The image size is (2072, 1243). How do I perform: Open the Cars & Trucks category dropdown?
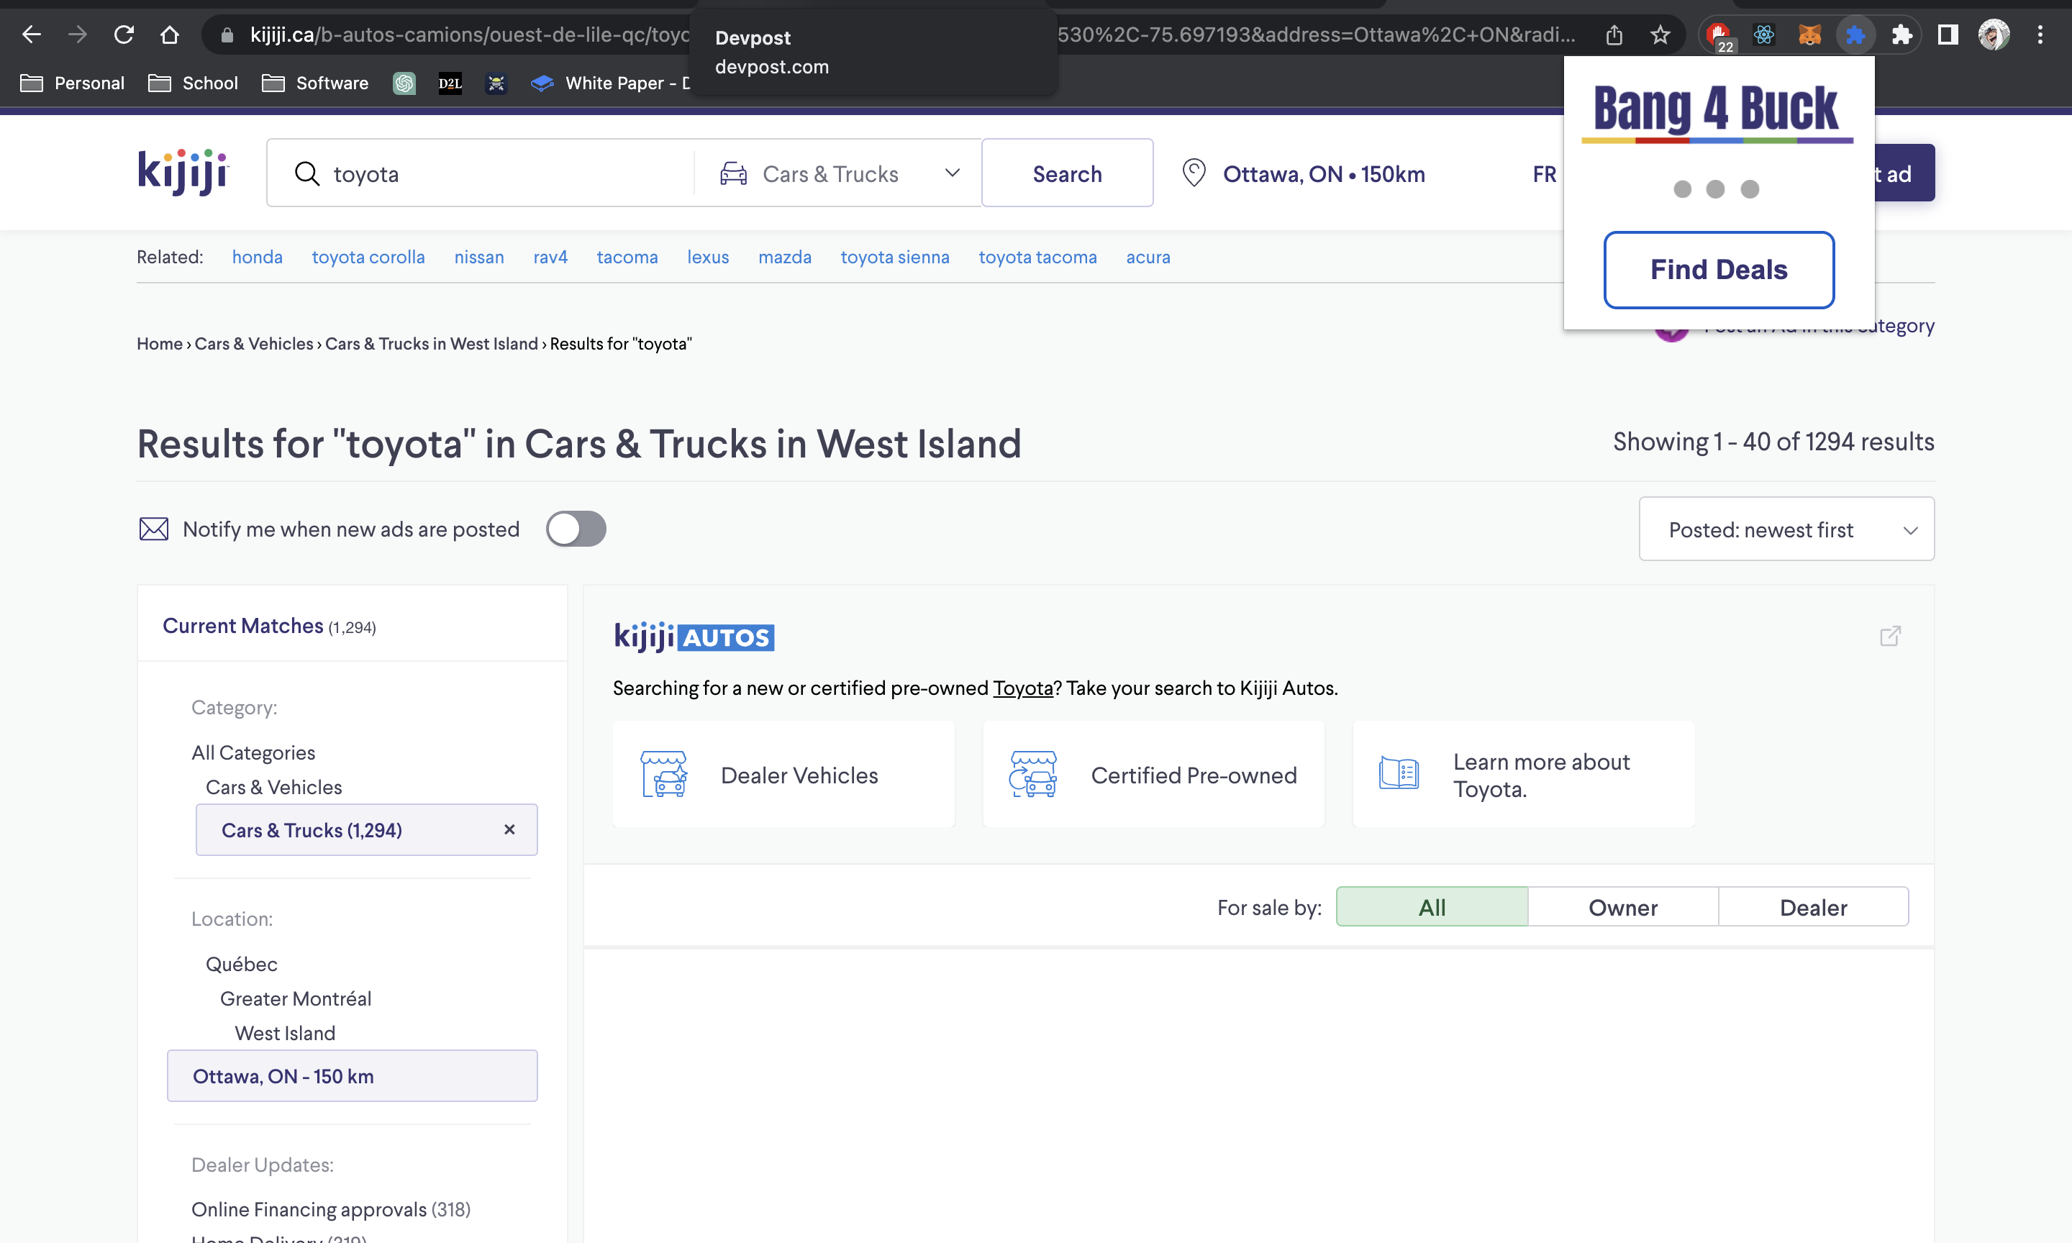[x=839, y=173]
